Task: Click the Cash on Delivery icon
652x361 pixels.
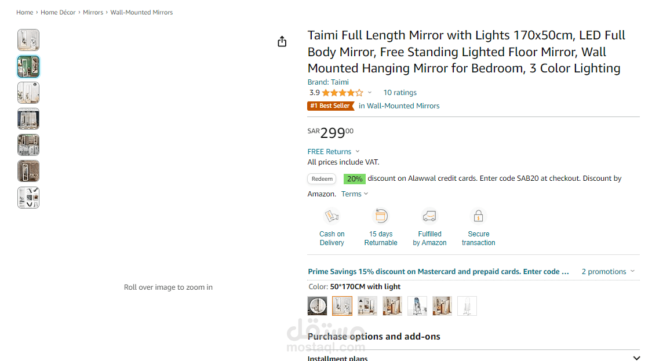Action: click(332, 216)
